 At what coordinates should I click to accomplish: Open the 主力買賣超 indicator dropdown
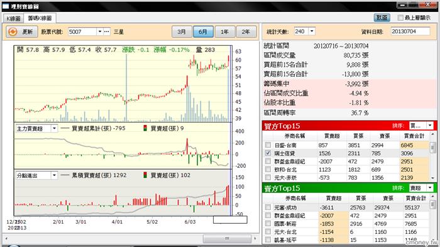[x=54, y=129]
